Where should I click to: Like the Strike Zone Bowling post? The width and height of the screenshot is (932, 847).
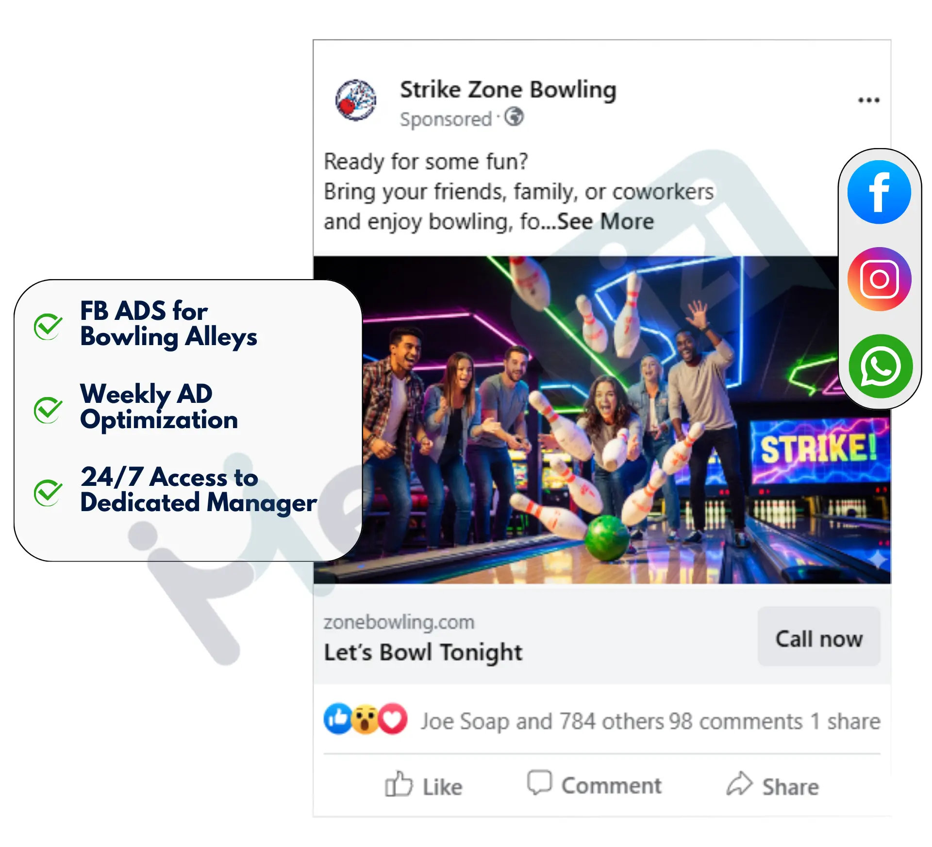[423, 785]
